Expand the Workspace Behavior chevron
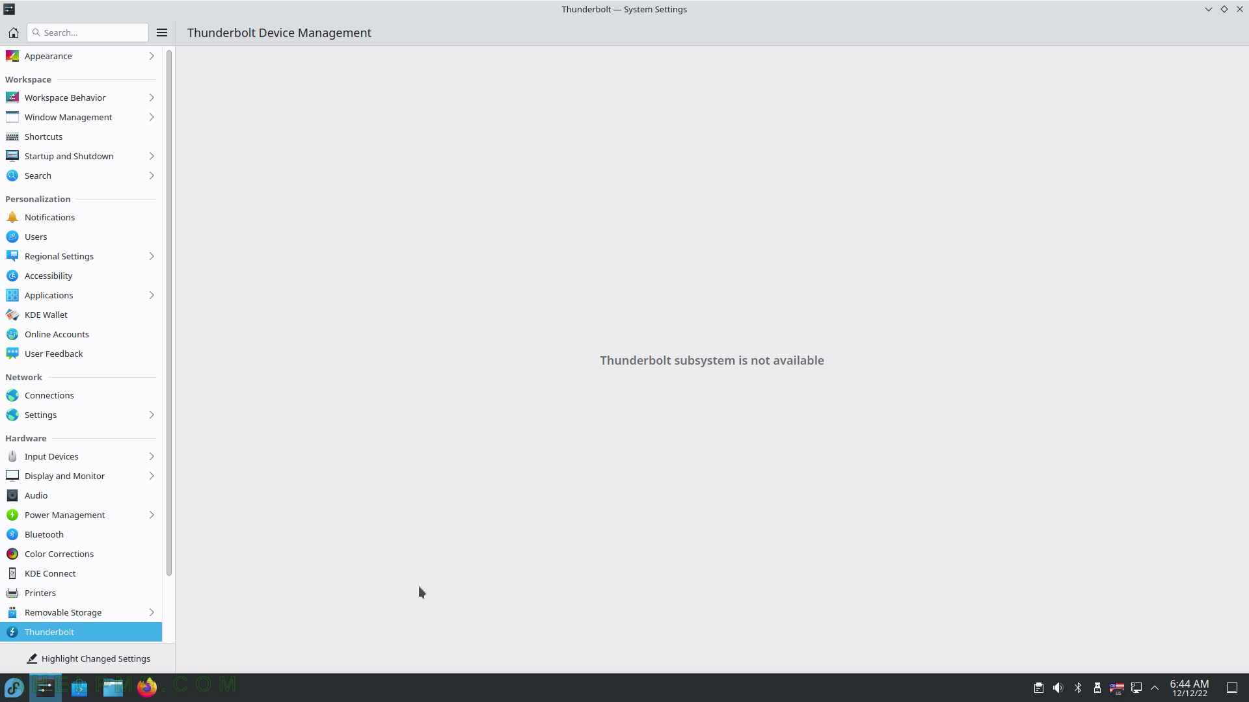Viewport: 1249px width, 702px height. 152,97
